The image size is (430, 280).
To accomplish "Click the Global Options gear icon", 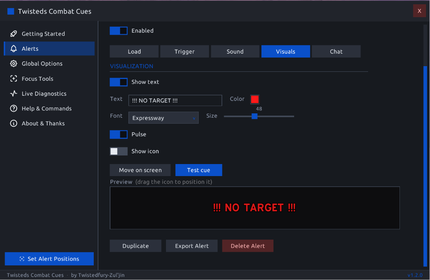I will coord(13,64).
